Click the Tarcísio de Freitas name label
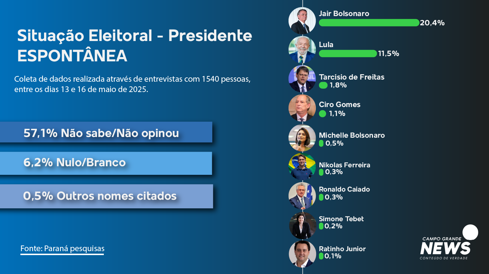 pos(352,77)
